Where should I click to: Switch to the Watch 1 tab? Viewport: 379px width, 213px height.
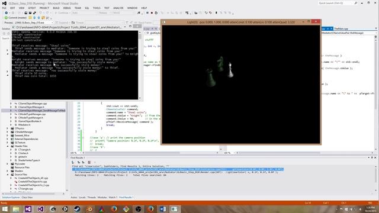[113, 197]
